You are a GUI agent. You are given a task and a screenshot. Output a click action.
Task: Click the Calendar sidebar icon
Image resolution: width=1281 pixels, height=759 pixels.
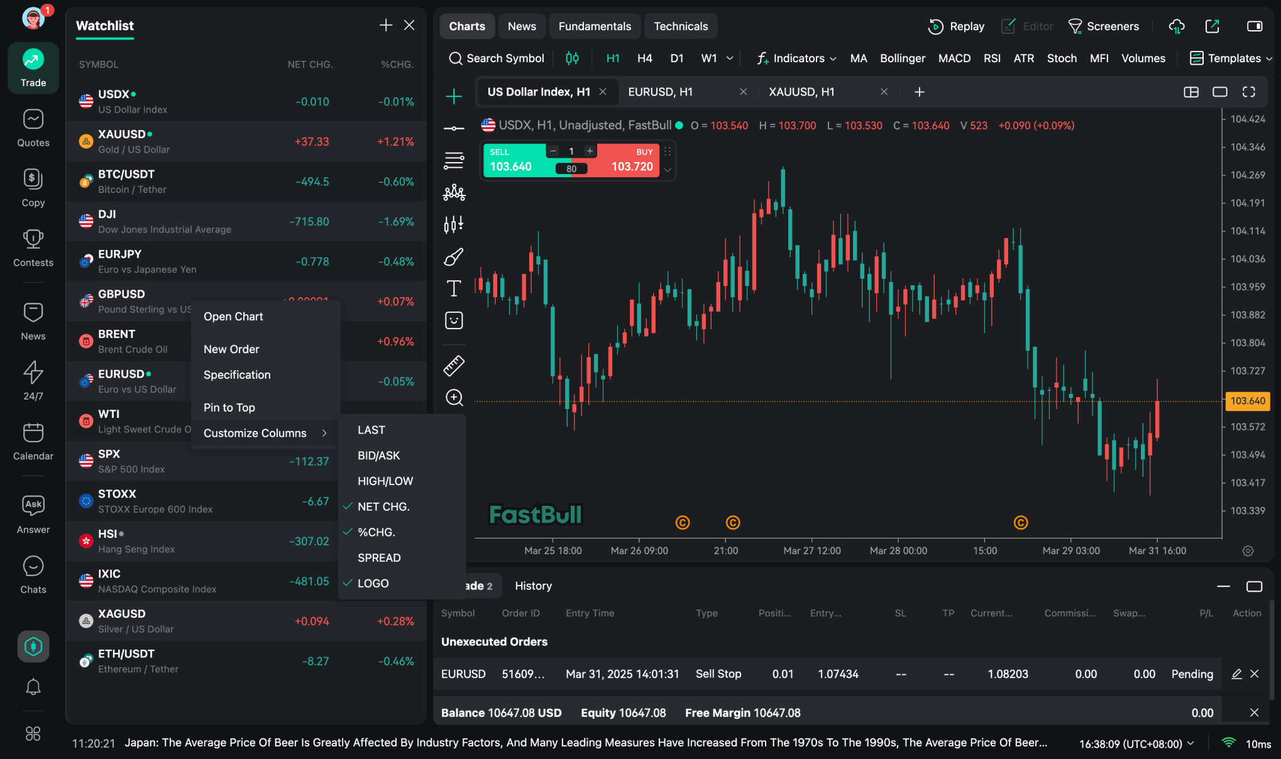tap(33, 442)
